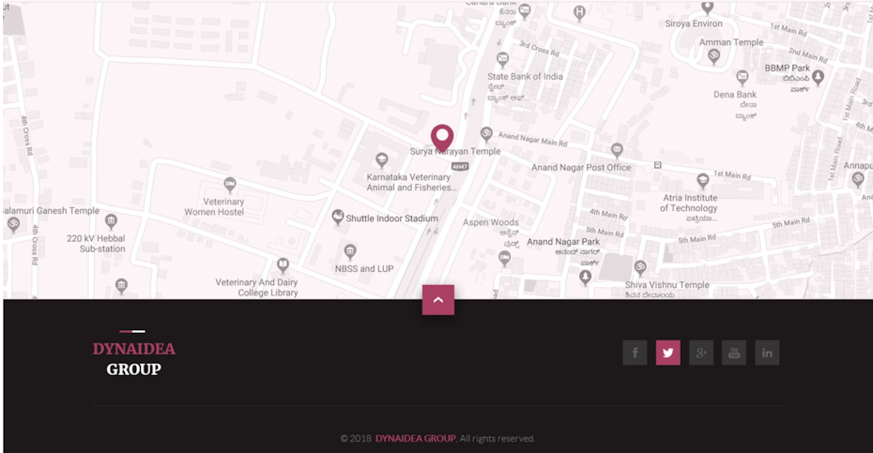Select the NBSS and LUP marker

click(349, 251)
